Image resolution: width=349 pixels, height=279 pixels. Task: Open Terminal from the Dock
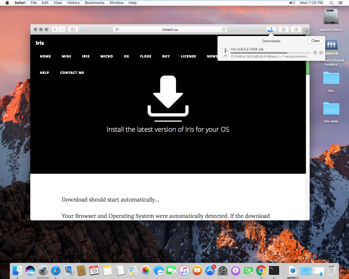pyautogui.click(x=274, y=271)
